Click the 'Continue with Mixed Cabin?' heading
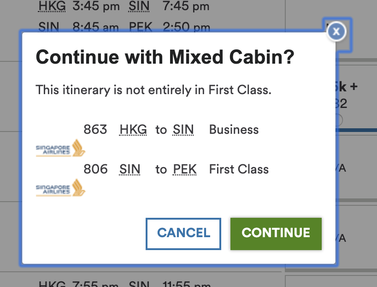 (x=165, y=57)
